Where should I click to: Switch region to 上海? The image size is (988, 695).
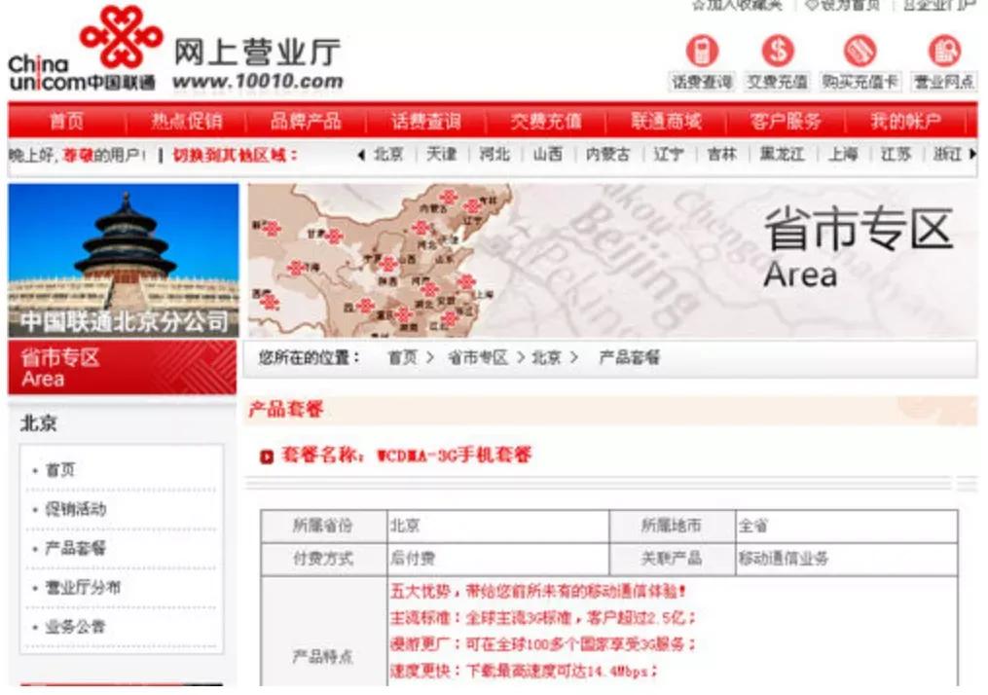[843, 155]
